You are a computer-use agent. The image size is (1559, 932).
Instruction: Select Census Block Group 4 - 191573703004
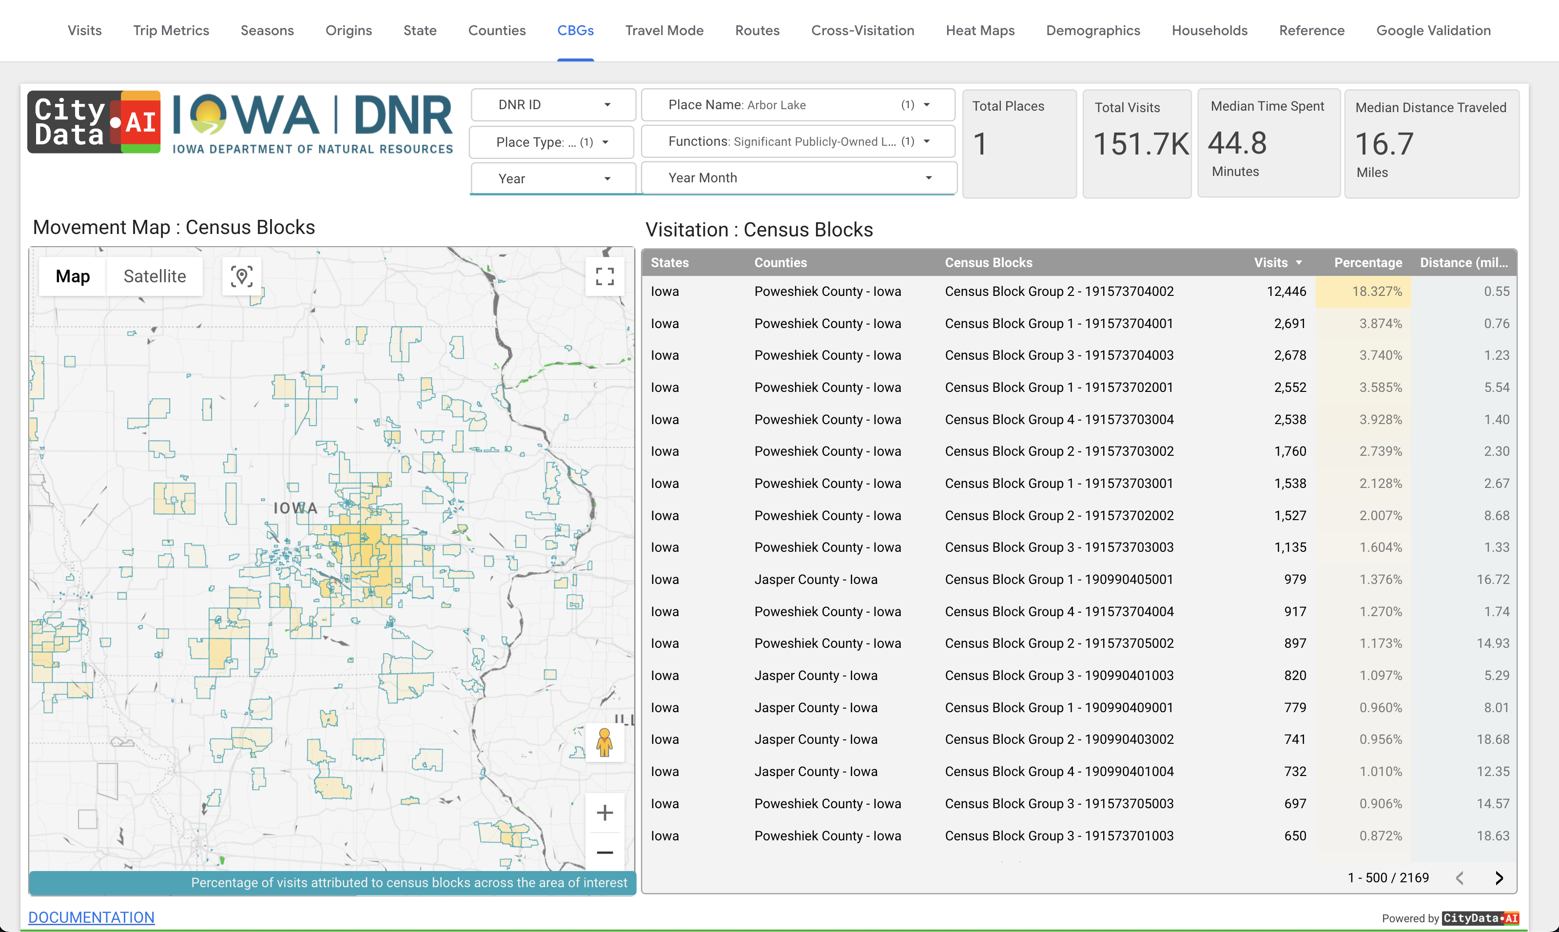coord(1059,420)
